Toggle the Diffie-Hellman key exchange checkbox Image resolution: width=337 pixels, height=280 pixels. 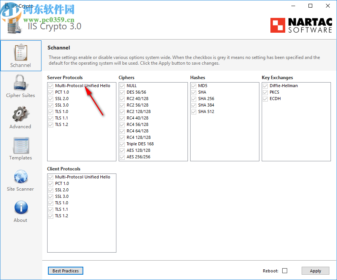(x=265, y=86)
